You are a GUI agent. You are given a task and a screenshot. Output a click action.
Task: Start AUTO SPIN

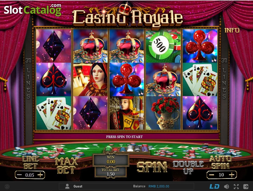coord(220,162)
